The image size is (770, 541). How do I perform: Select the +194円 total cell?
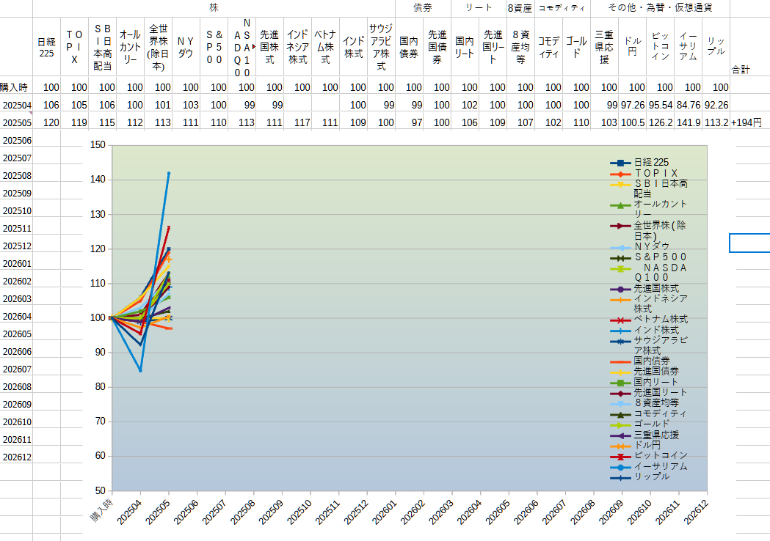(x=747, y=122)
